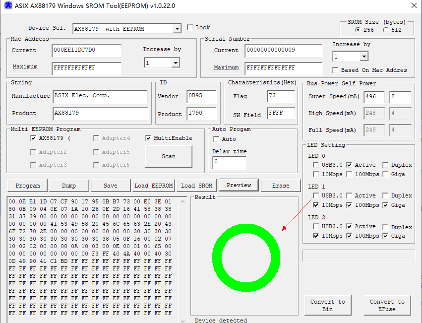Uncheck LED 1 100Mbps option
Image resolution: width=422 pixels, height=323 pixels.
click(x=349, y=205)
